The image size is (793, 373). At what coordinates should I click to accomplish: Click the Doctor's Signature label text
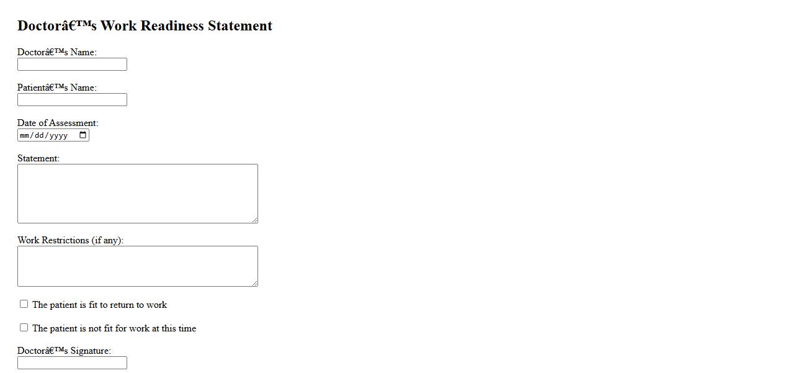(64, 351)
